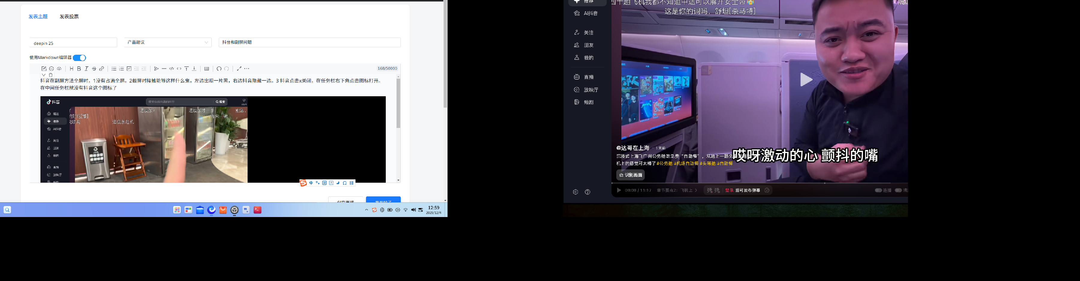Image resolution: width=1080 pixels, height=281 pixels.
Task: Open the more options ellipsis in the toolbar
Action: pos(246,68)
